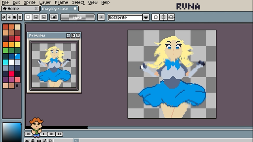The height and width of the screenshot is (142, 253).
Task: Pick the cyan palette swatch
Action: (6, 62)
